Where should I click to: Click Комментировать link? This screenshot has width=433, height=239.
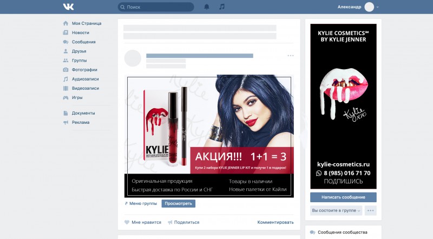(x=275, y=222)
